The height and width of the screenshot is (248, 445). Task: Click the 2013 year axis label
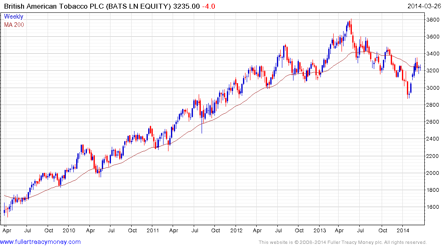pos(320,230)
